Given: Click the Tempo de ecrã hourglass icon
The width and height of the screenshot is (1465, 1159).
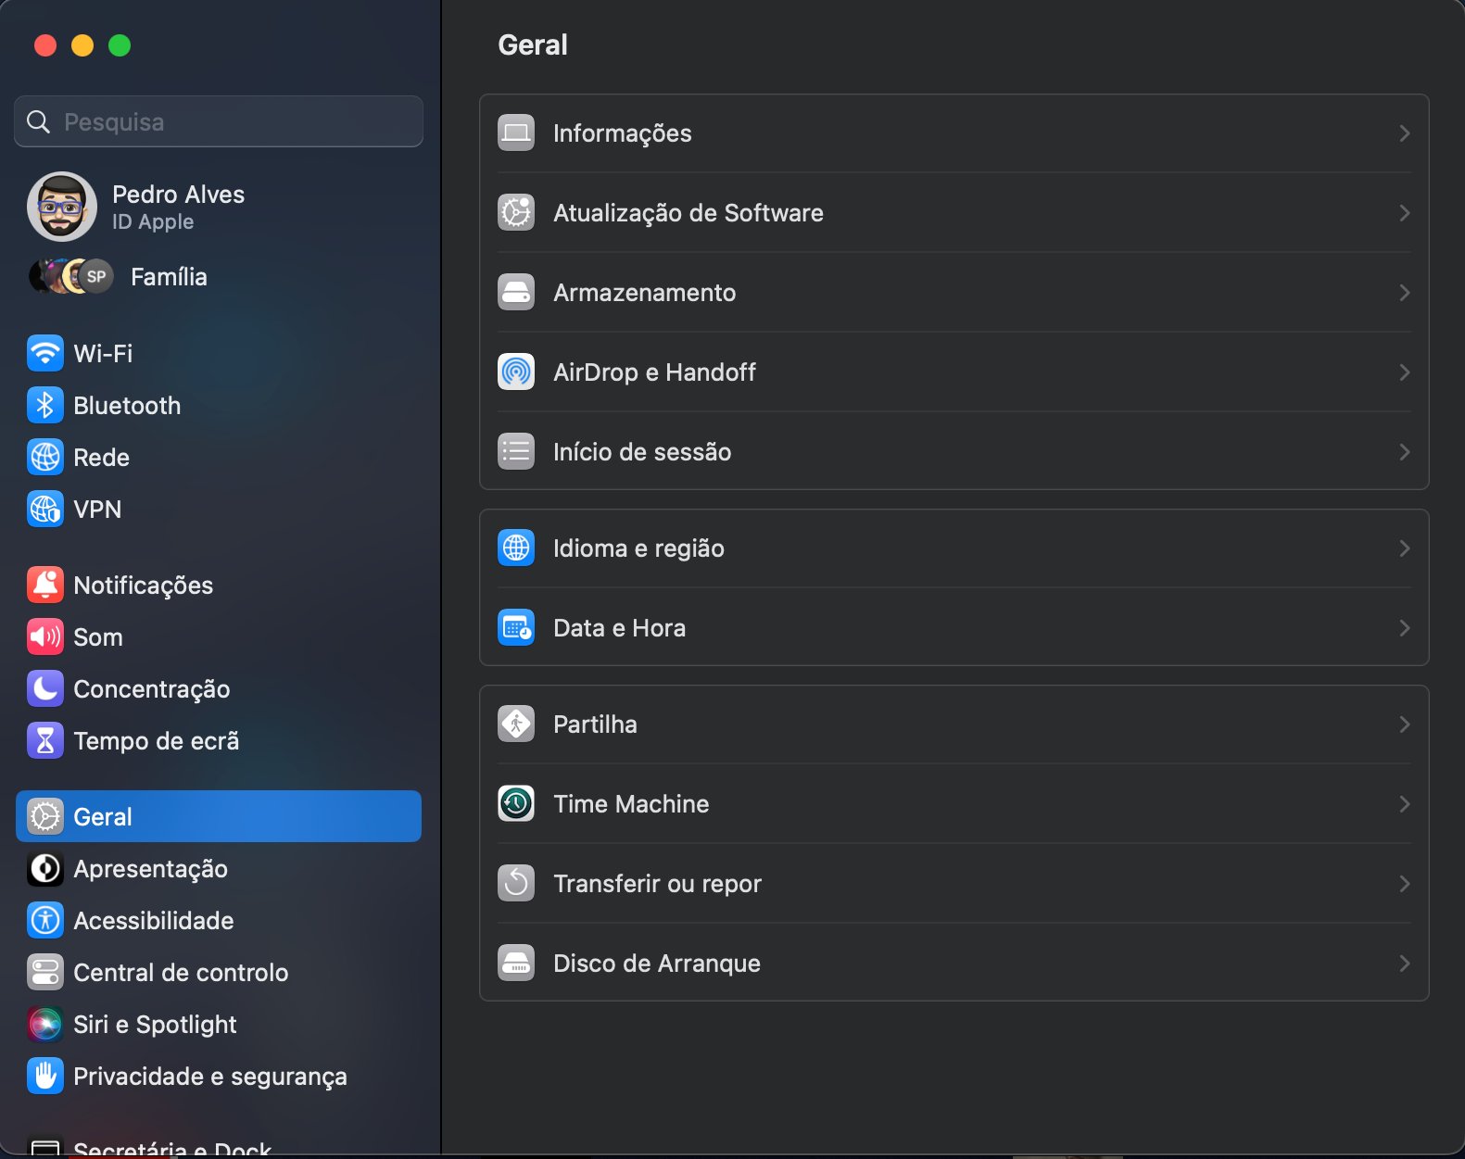Looking at the screenshot, I should point(45,740).
